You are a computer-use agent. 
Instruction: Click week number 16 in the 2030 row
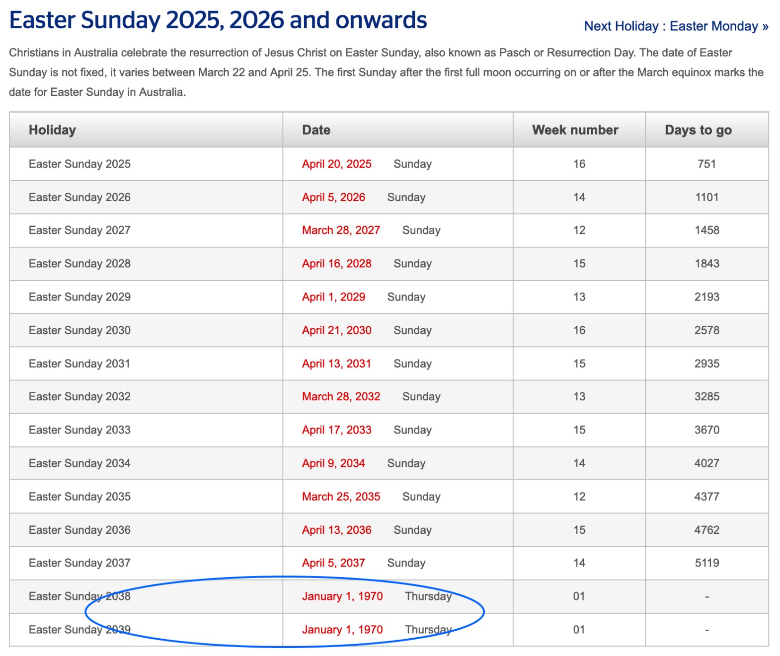click(x=579, y=330)
